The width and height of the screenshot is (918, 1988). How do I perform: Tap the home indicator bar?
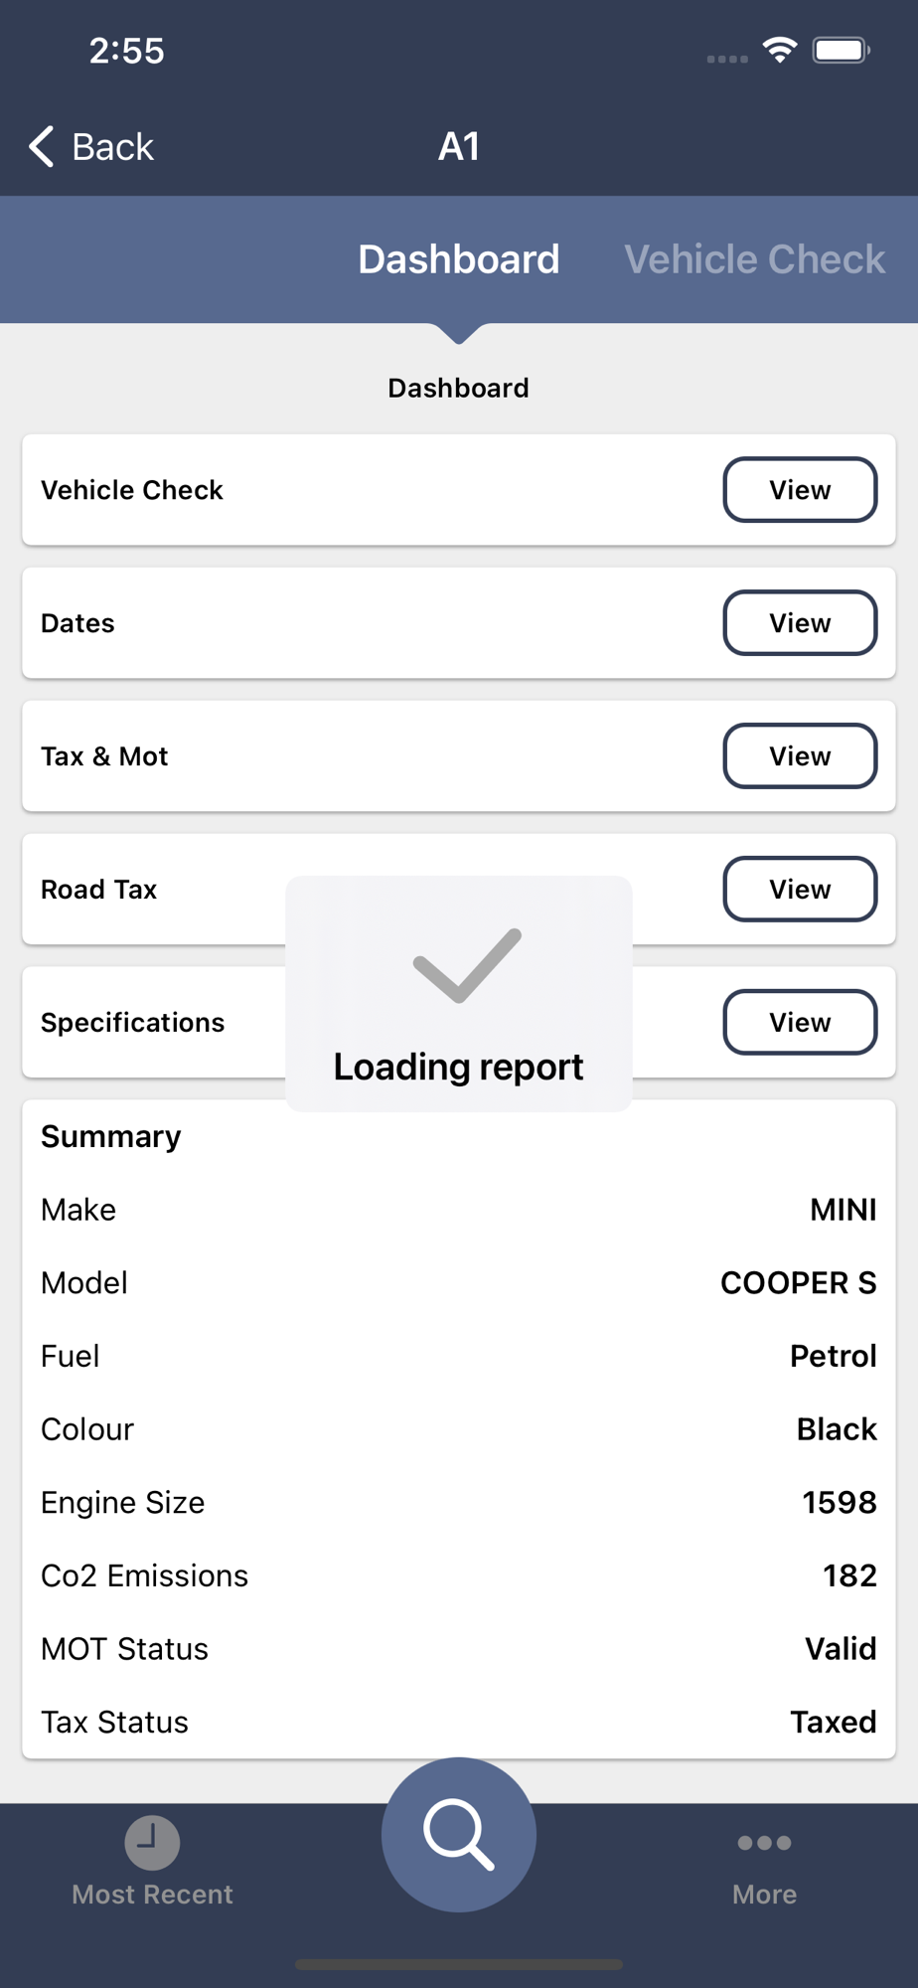click(459, 1964)
